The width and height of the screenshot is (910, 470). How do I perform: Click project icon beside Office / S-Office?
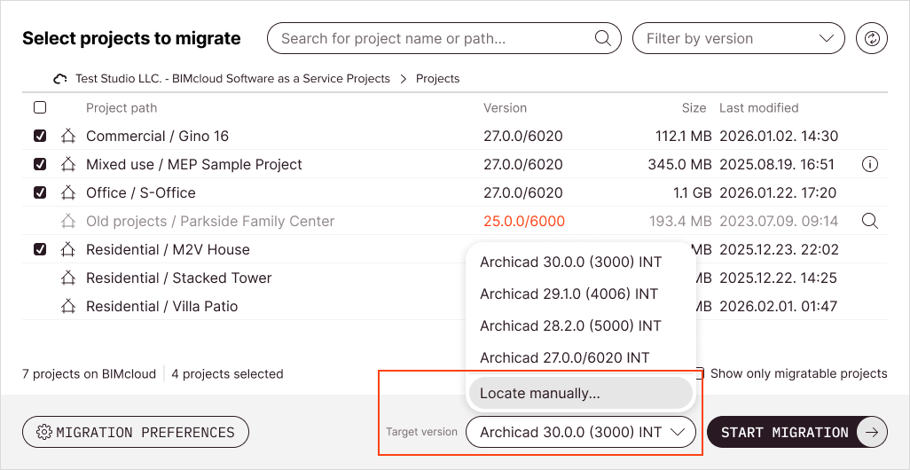(68, 192)
